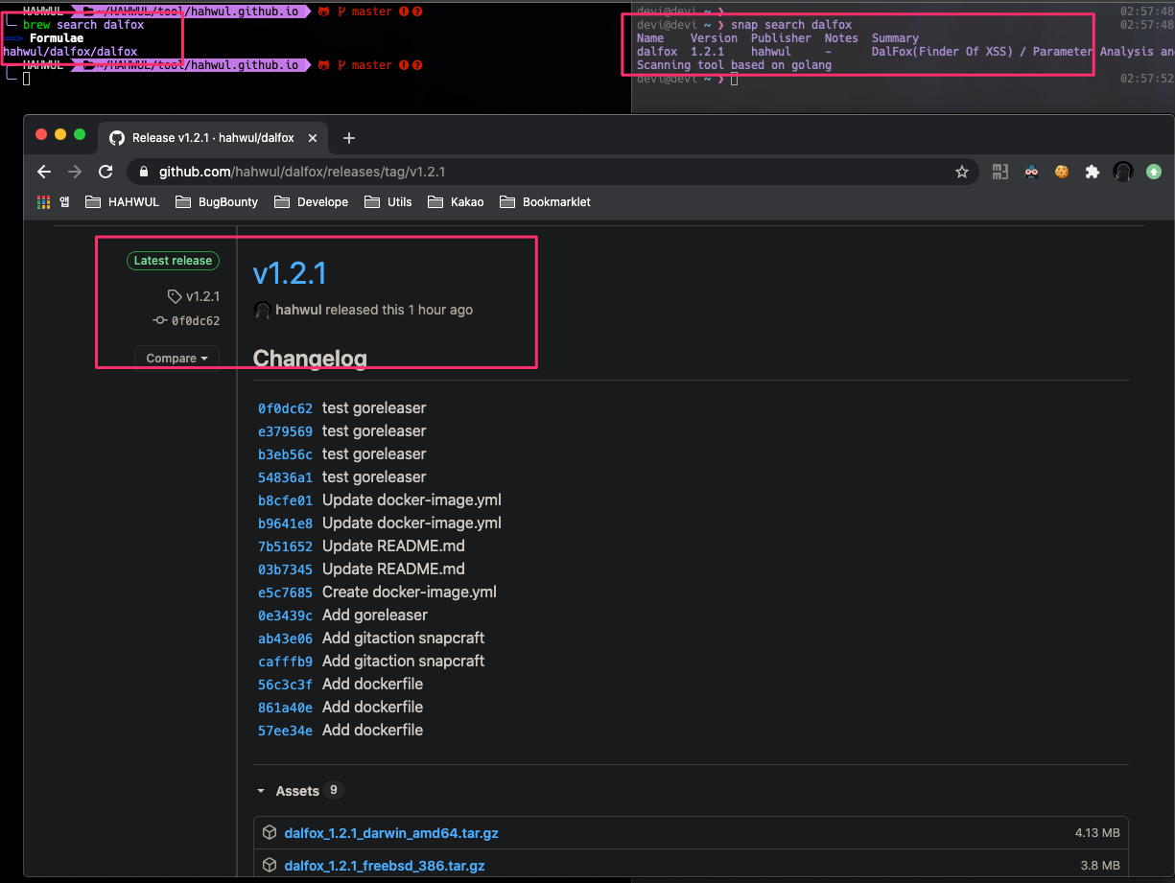
Task: Click the browser forward arrow
Action: pos(75,172)
